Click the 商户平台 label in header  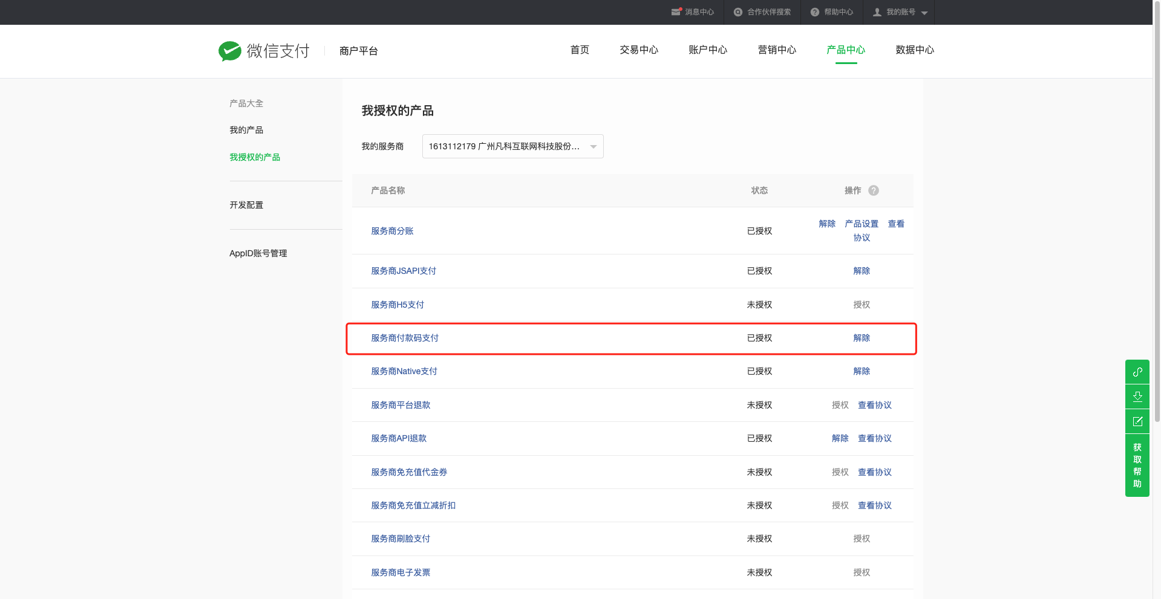[359, 51]
